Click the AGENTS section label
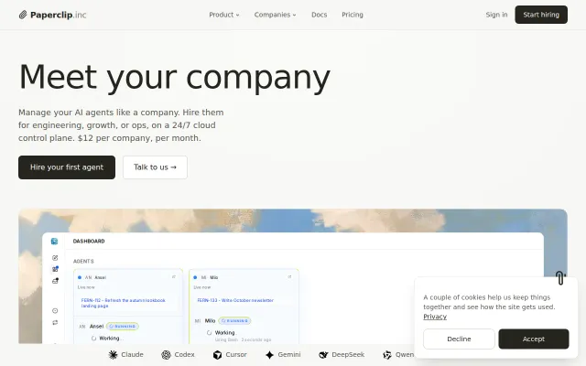586x366 pixels. 83,261
